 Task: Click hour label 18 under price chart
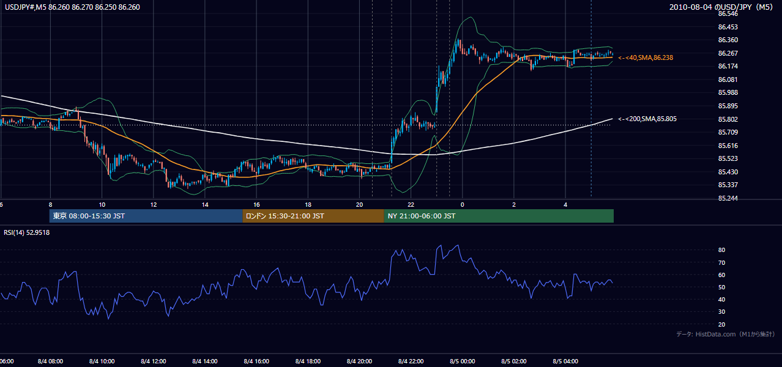coord(308,205)
